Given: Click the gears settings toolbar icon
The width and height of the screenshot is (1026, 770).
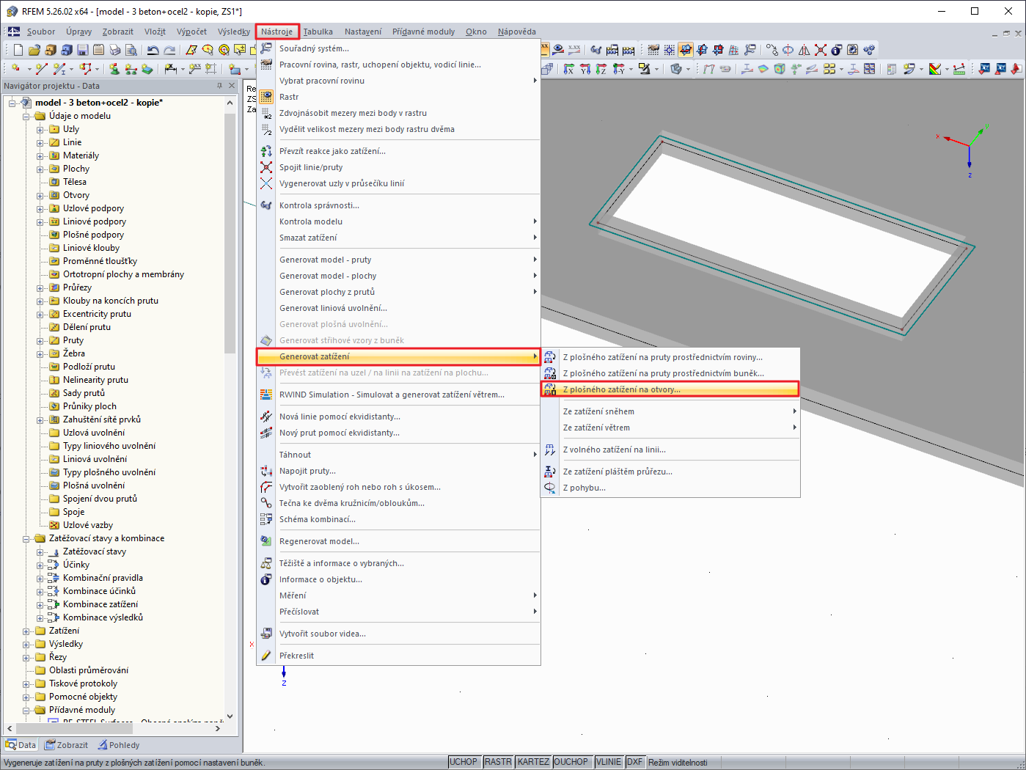Looking at the screenshot, I should [x=869, y=50].
